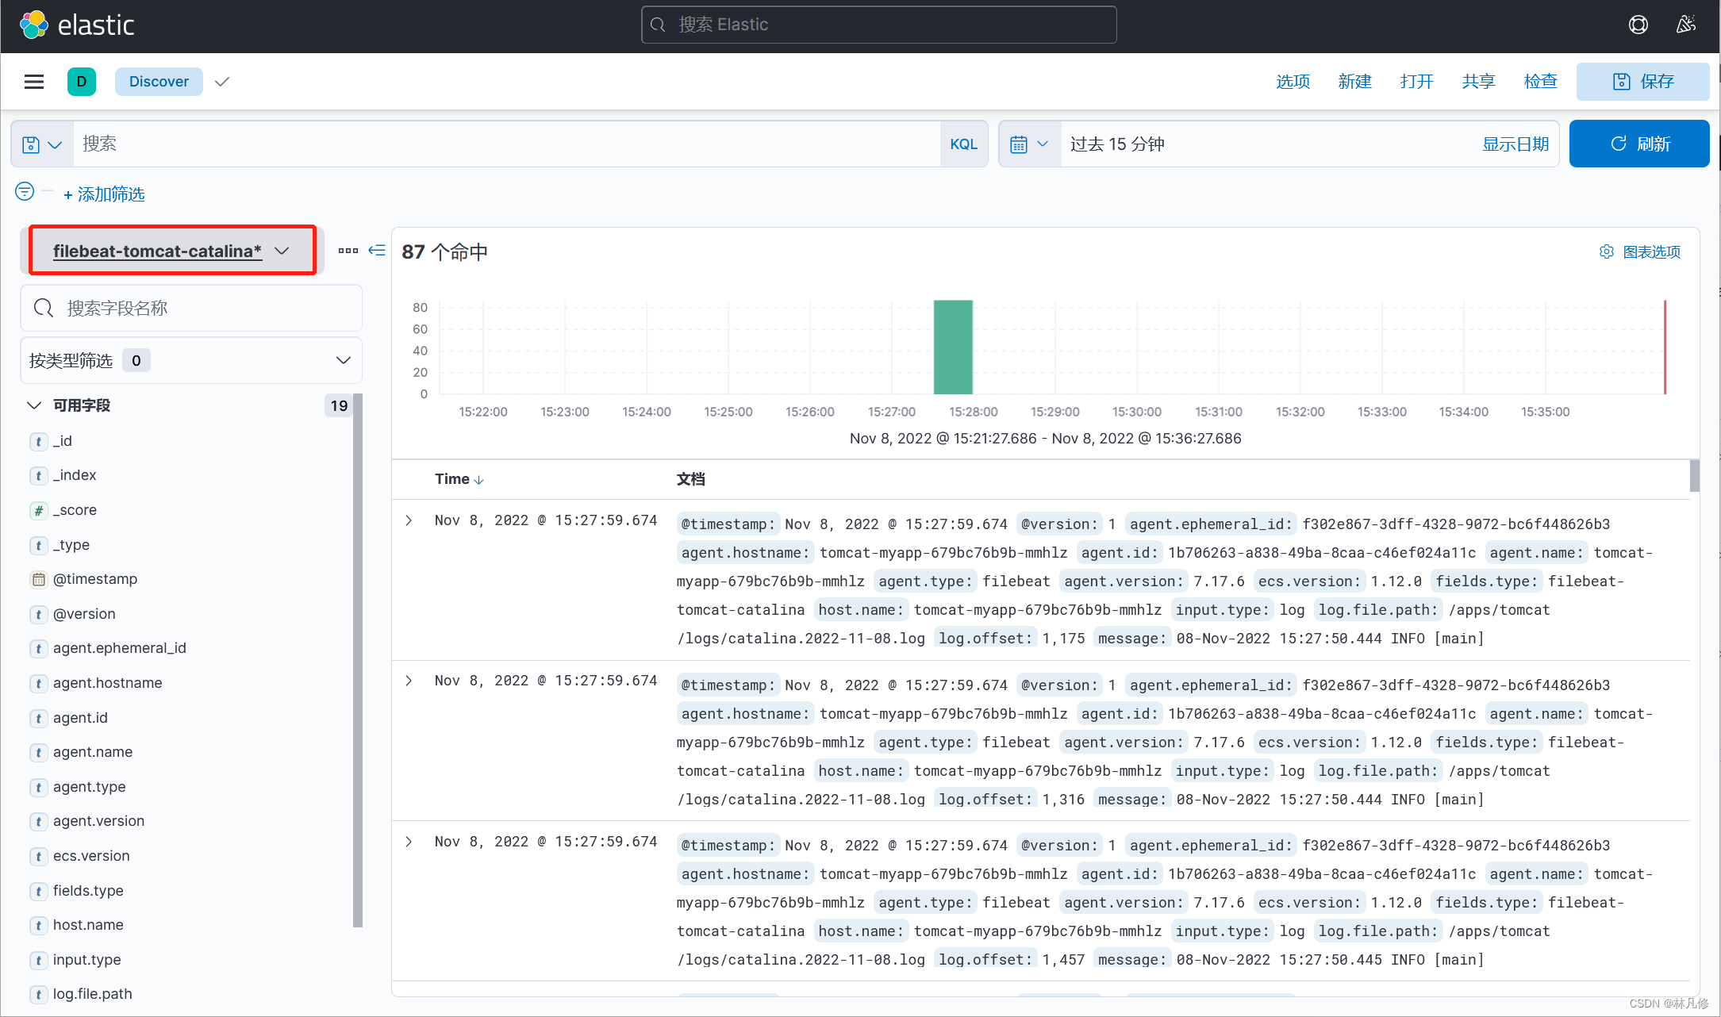Expand the filter-by-type dropdown
Screen dimensions: 1721x1017
pos(191,360)
